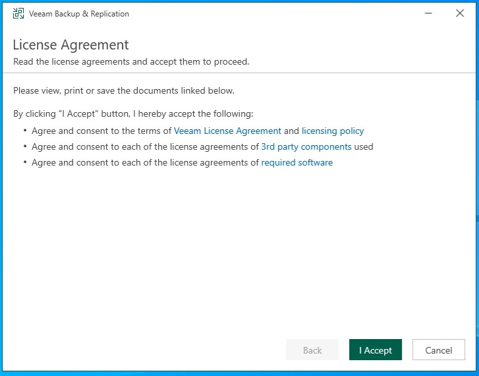Open the required software license link
This screenshot has height=376, width=479.
pos(296,162)
